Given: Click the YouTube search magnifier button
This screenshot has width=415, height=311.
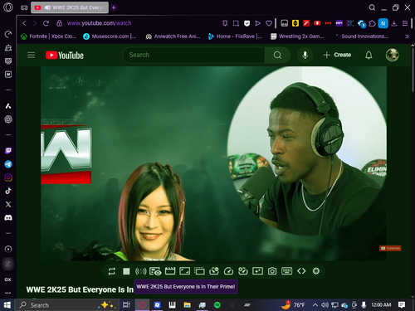Looking at the screenshot, I should click(x=277, y=55).
